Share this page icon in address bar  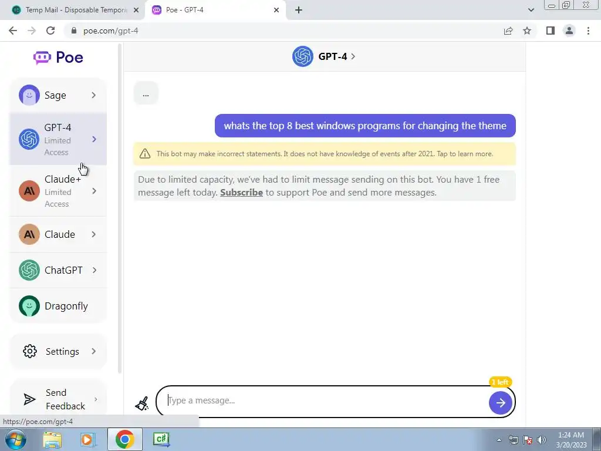[x=508, y=31]
